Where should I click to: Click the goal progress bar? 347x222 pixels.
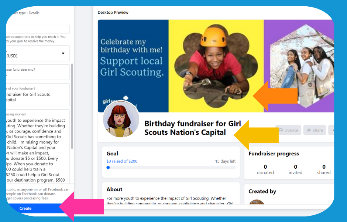[x=171, y=168]
